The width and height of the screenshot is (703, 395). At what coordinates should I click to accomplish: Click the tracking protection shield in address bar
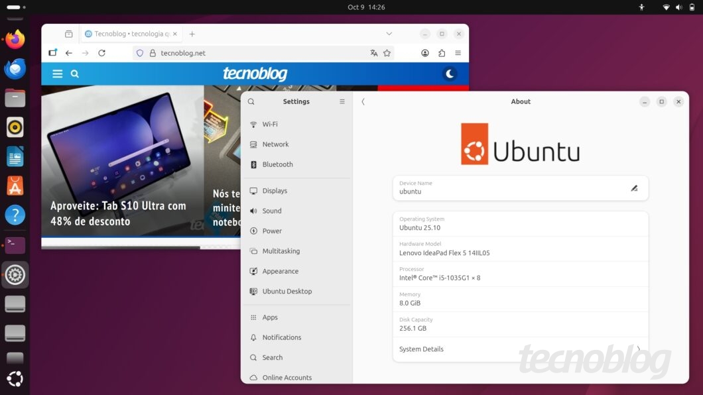(x=140, y=53)
